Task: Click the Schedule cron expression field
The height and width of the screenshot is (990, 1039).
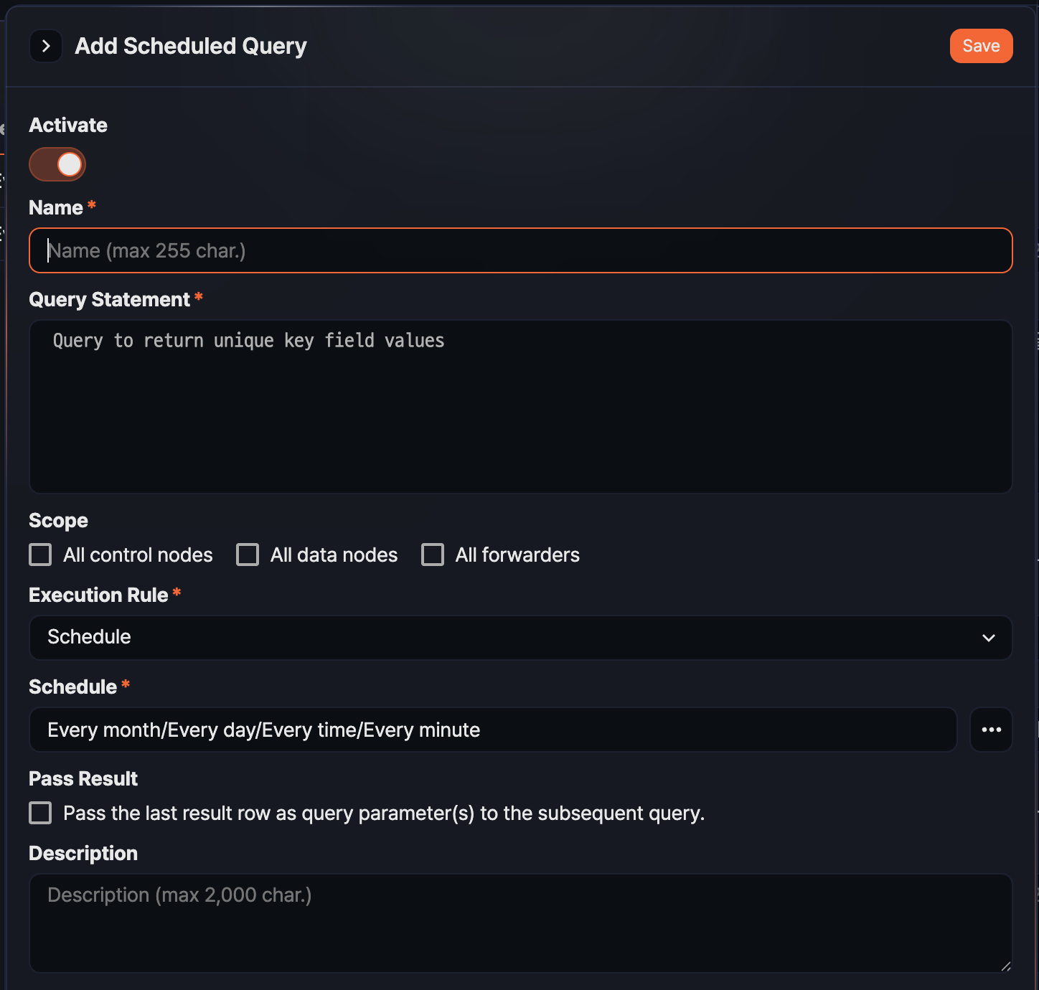Action: pos(492,730)
